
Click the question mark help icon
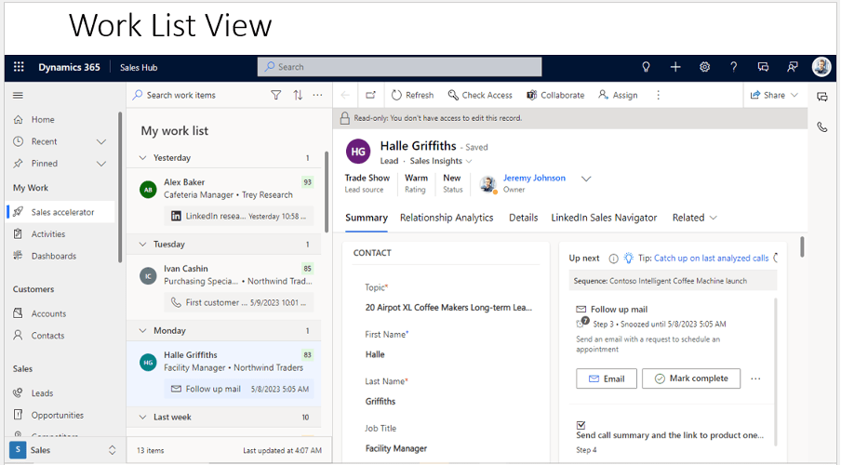tap(734, 67)
